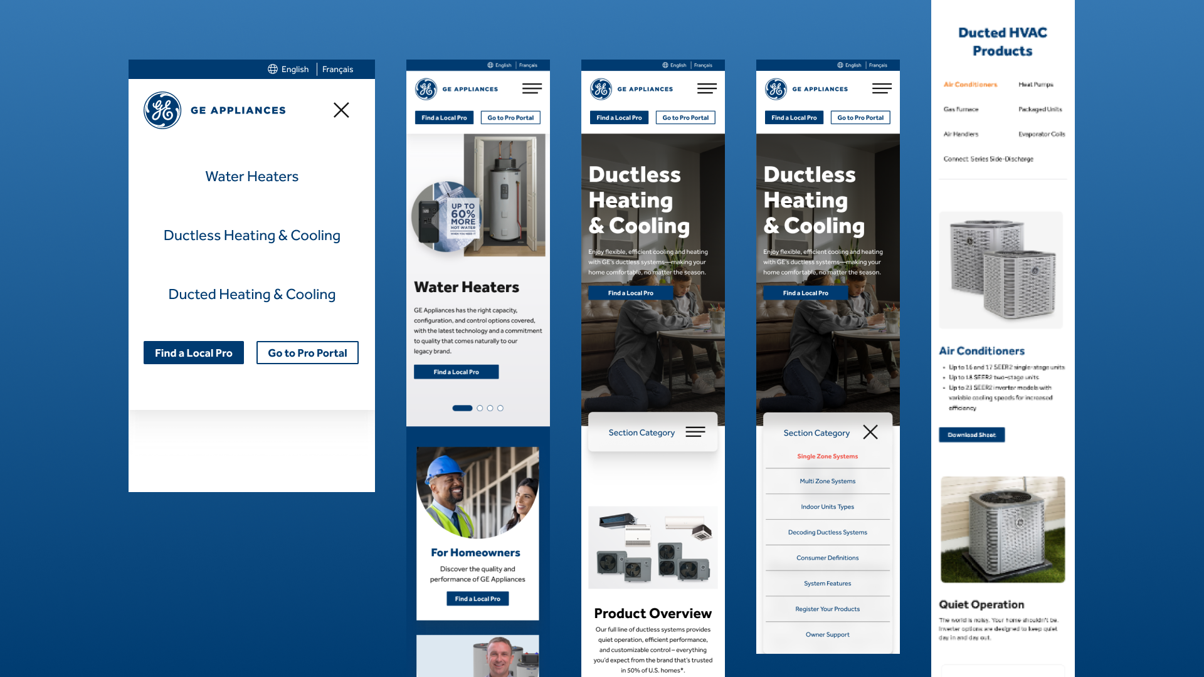Click GE logo on fourth screen
Viewport: 1204px width, 677px height.
tap(776, 89)
